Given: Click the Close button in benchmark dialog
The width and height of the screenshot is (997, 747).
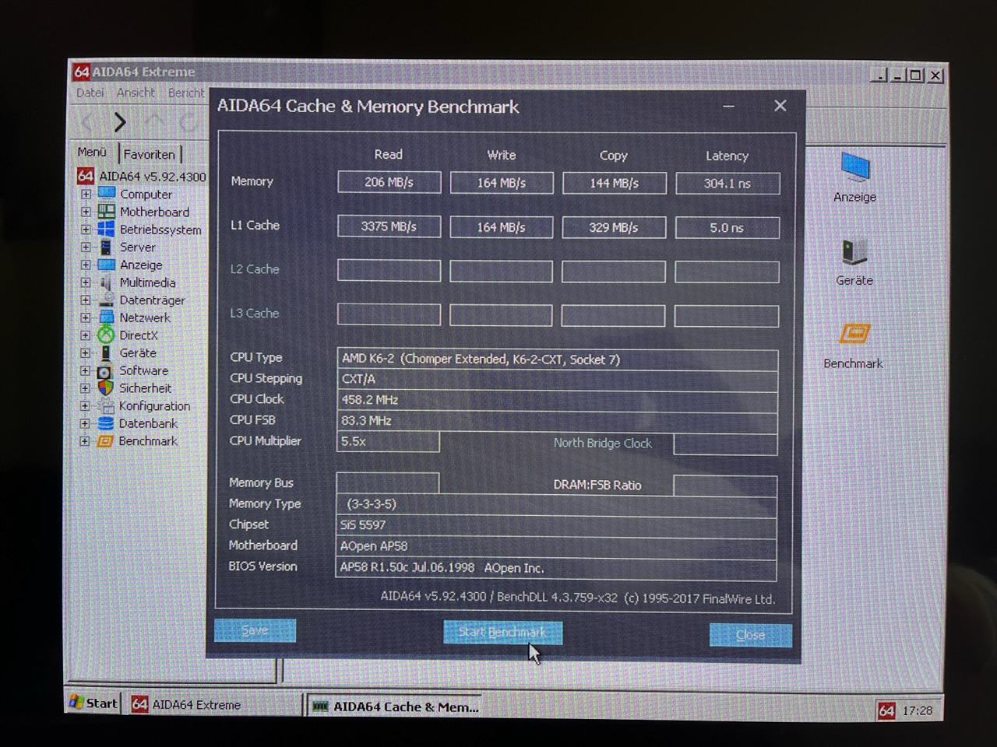Looking at the screenshot, I should pos(751,635).
